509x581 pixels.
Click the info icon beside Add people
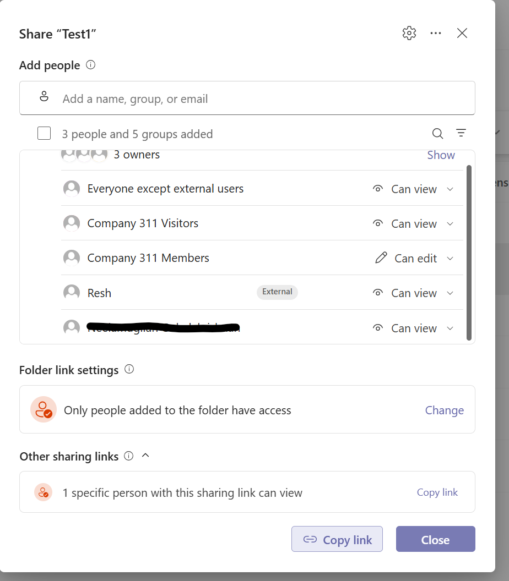click(90, 65)
